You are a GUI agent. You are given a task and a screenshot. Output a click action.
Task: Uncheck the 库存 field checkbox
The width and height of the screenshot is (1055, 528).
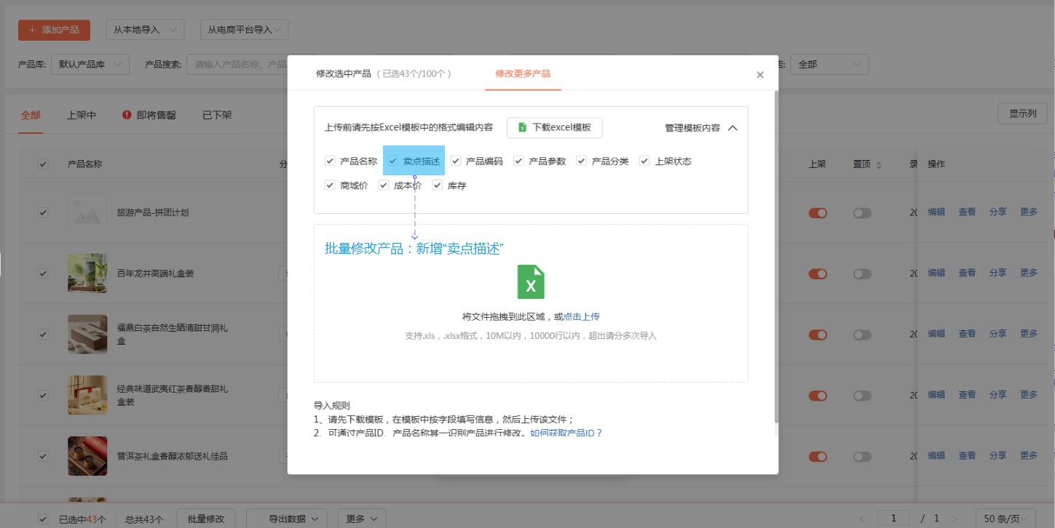[438, 185]
